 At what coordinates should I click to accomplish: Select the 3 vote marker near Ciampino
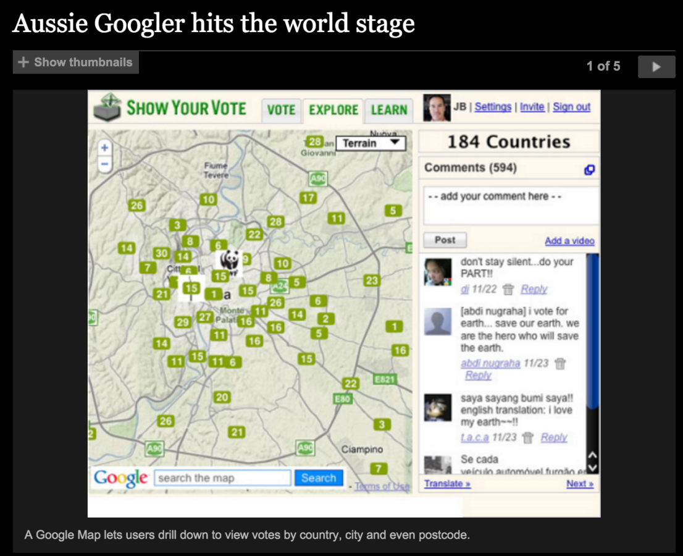[382, 424]
